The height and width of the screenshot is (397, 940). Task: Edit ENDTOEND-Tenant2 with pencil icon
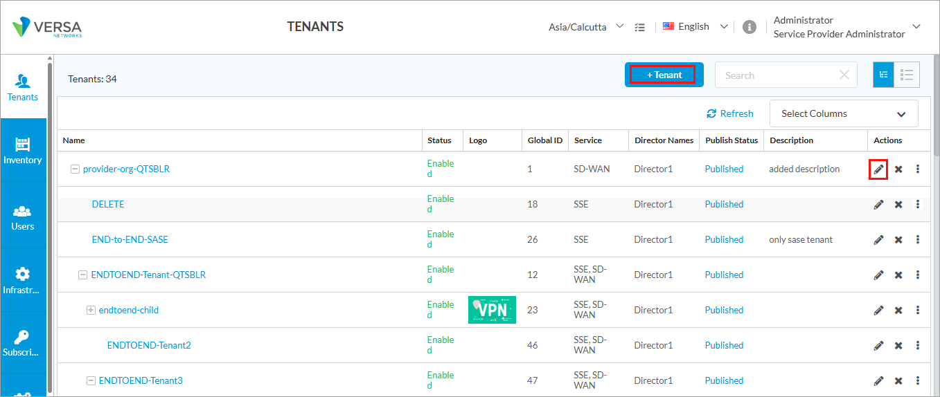click(878, 345)
